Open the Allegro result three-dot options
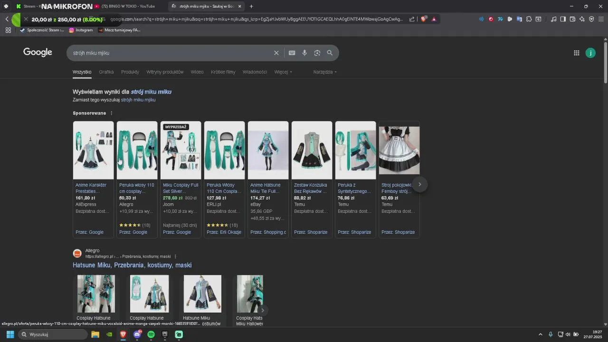Viewport: 608px width, 342px height. pos(175,256)
